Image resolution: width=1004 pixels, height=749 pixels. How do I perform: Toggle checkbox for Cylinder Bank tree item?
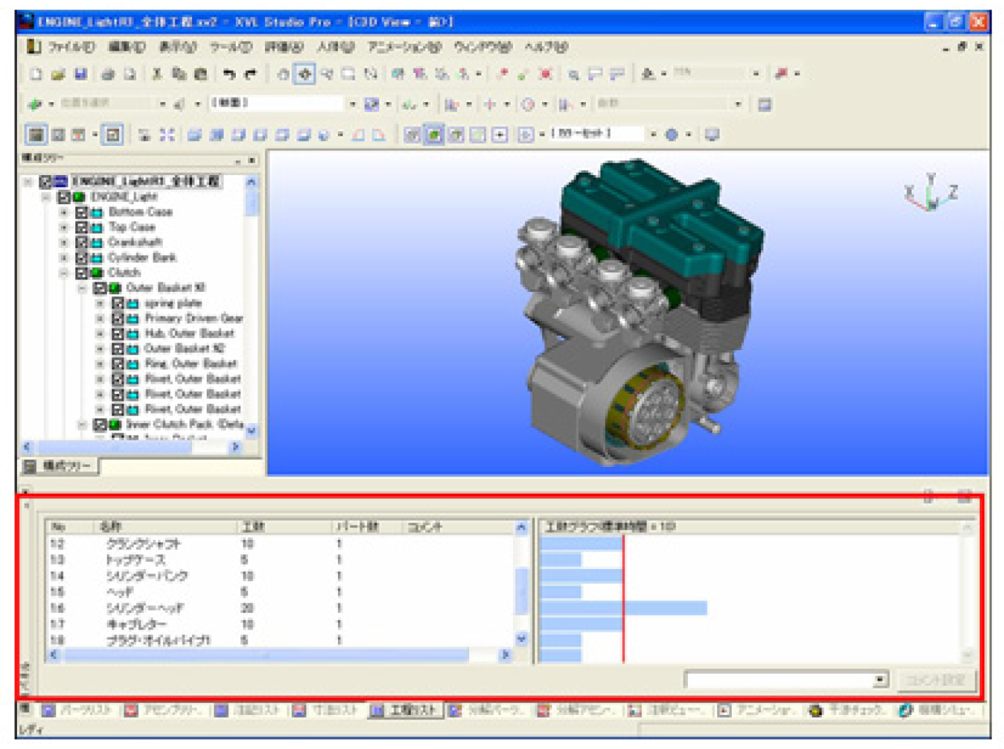(x=81, y=258)
